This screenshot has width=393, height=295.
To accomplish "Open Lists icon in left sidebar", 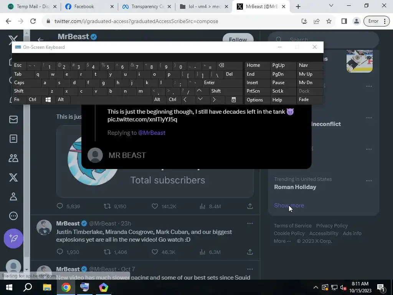I will (x=13, y=139).
